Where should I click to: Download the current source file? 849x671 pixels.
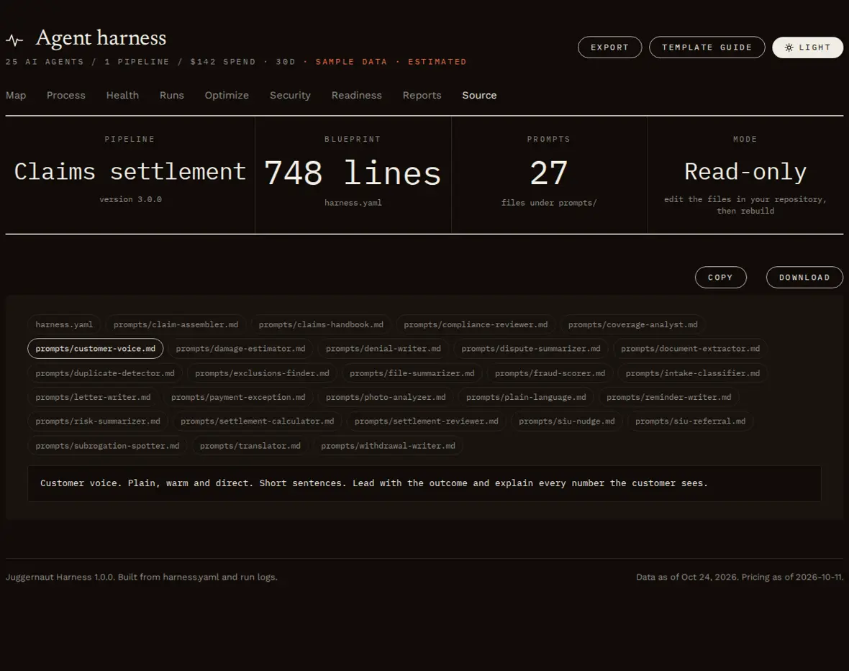coord(804,278)
